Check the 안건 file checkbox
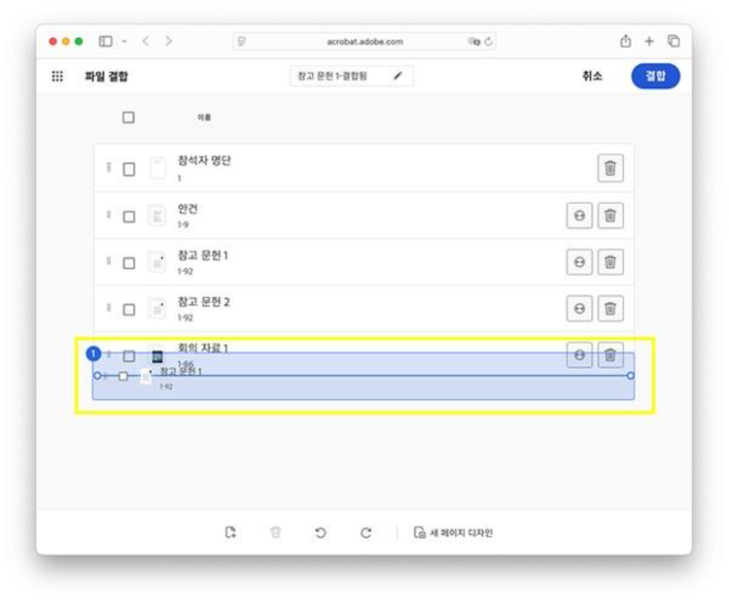Viewport: 729px width, 603px height. click(128, 217)
